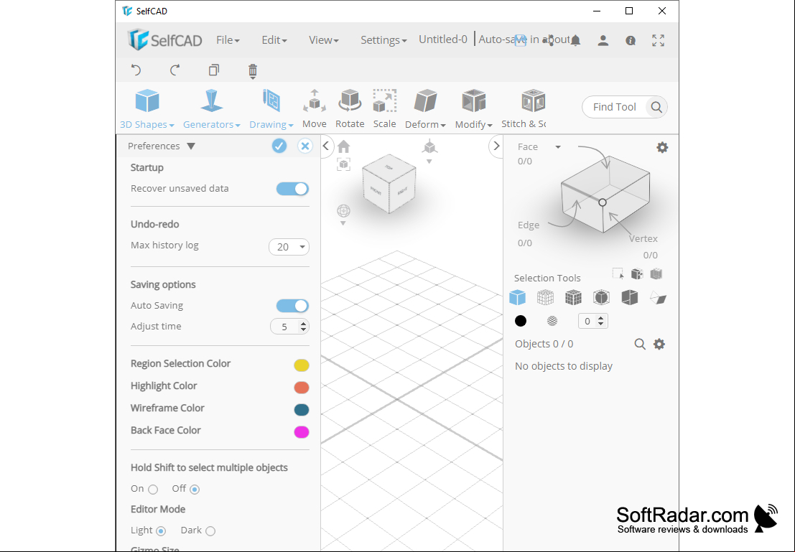
Task: Search objects with the magnifier icon
Action: (640, 344)
